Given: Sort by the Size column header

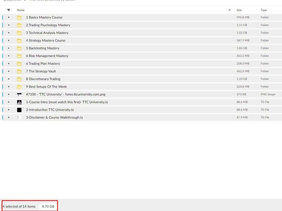Looking at the screenshot, I should 239,10.
